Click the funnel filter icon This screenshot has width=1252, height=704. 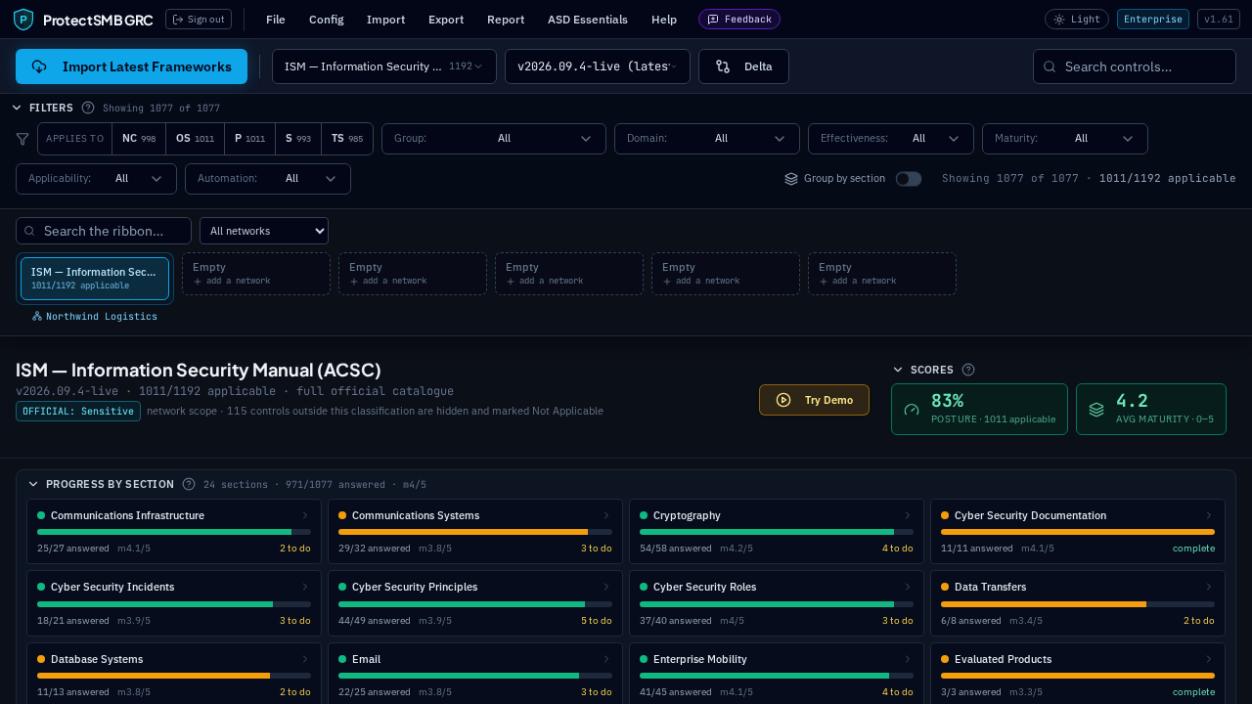click(x=22, y=139)
